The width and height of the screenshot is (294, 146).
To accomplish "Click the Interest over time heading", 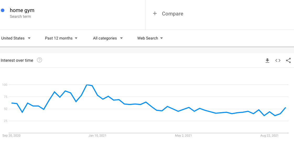I will [x=17, y=60].
